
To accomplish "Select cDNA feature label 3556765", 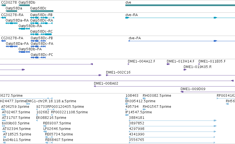I will (x=136, y=140).
